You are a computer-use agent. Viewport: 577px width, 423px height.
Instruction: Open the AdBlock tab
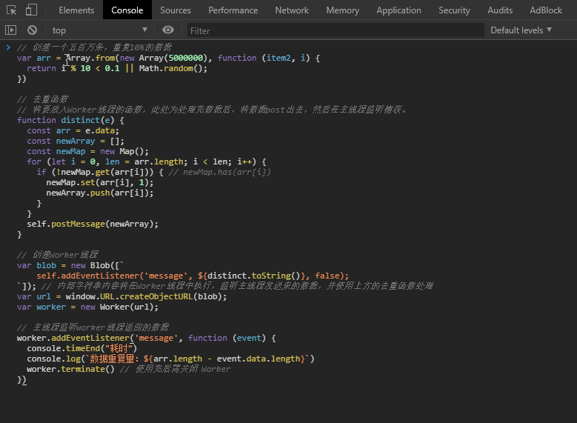[546, 10]
